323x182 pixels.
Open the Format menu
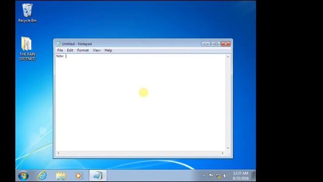pos(83,51)
